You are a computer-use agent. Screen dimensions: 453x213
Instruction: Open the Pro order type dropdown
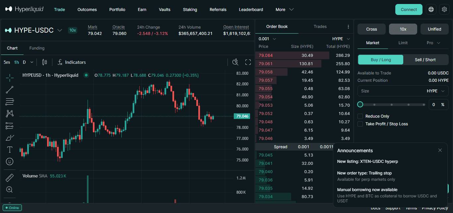point(433,43)
